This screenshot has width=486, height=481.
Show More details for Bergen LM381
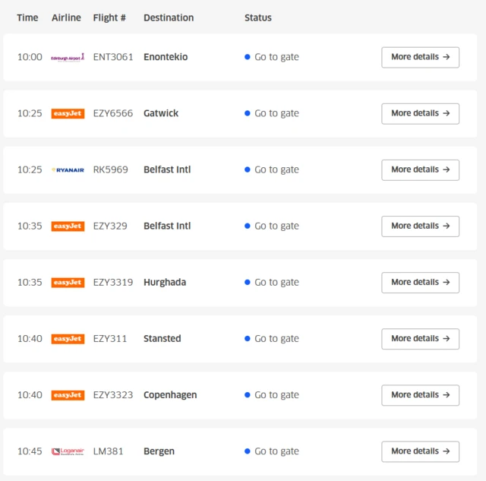coord(420,451)
